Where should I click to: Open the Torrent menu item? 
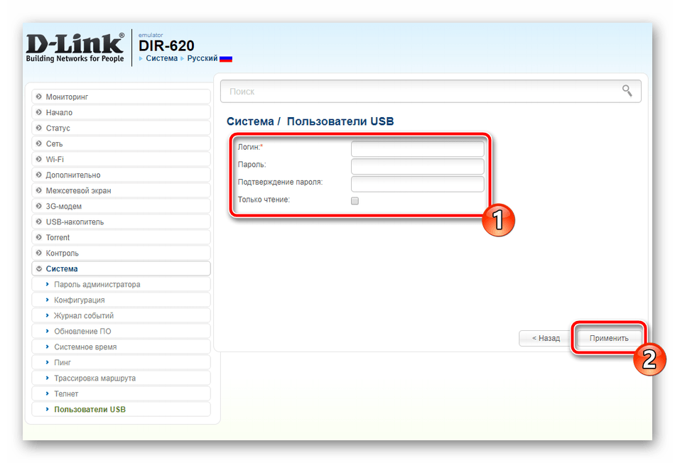click(121, 237)
